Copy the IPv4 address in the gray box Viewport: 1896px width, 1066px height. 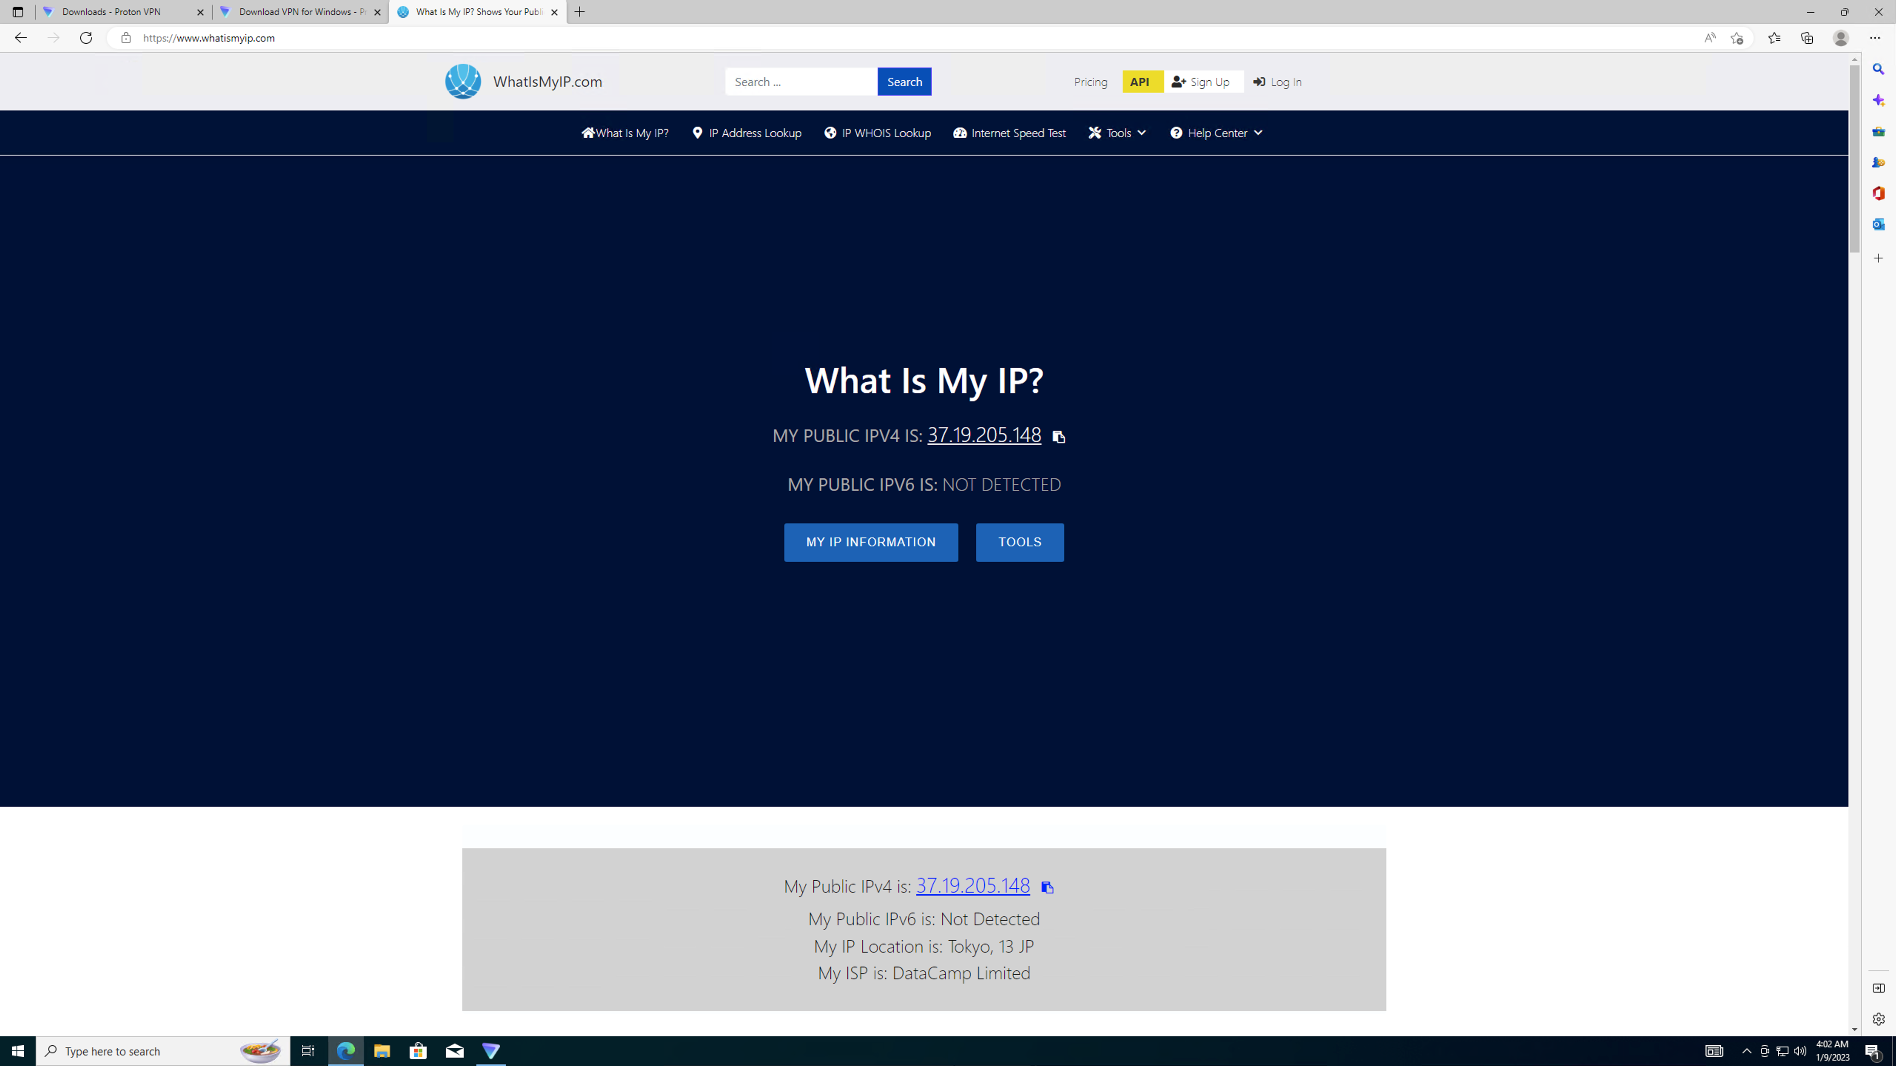click(1047, 887)
